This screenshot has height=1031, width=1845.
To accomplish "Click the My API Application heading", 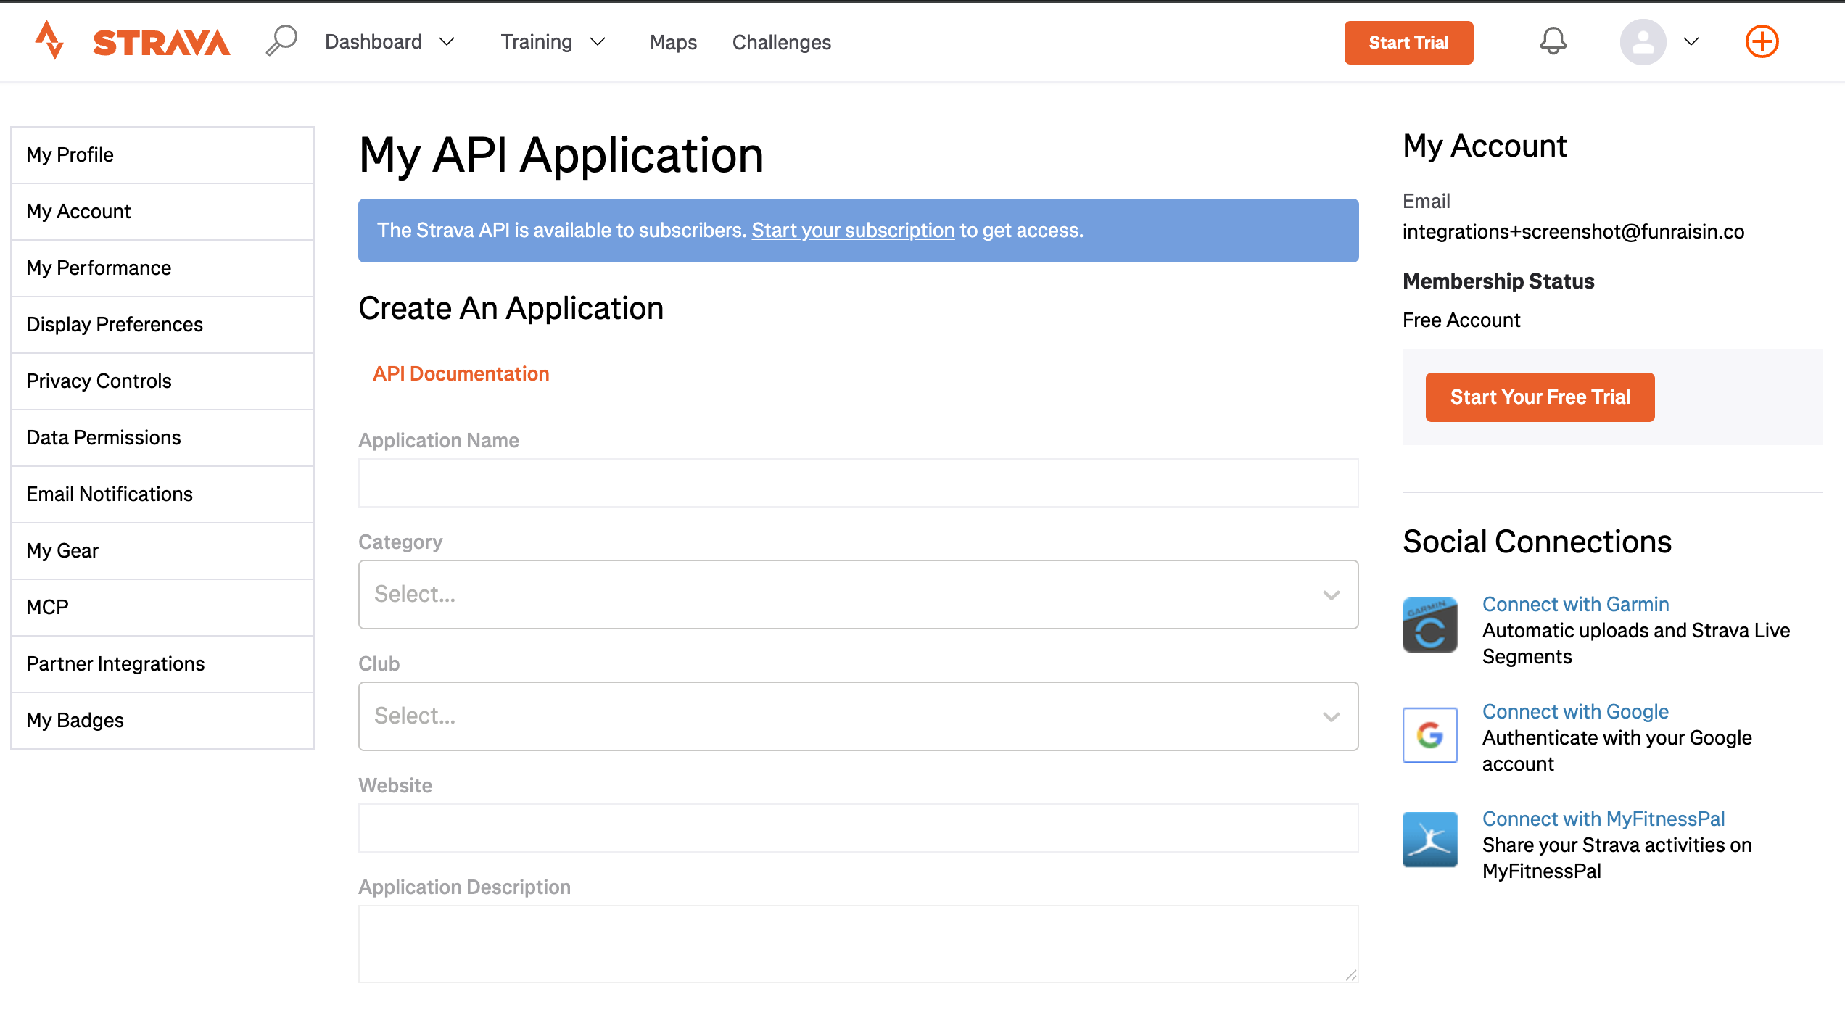I will (561, 155).
